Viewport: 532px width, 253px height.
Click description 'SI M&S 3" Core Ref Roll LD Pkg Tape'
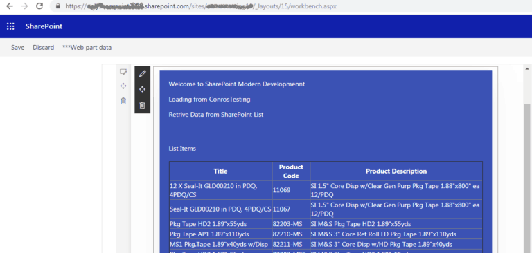pos(396,234)
